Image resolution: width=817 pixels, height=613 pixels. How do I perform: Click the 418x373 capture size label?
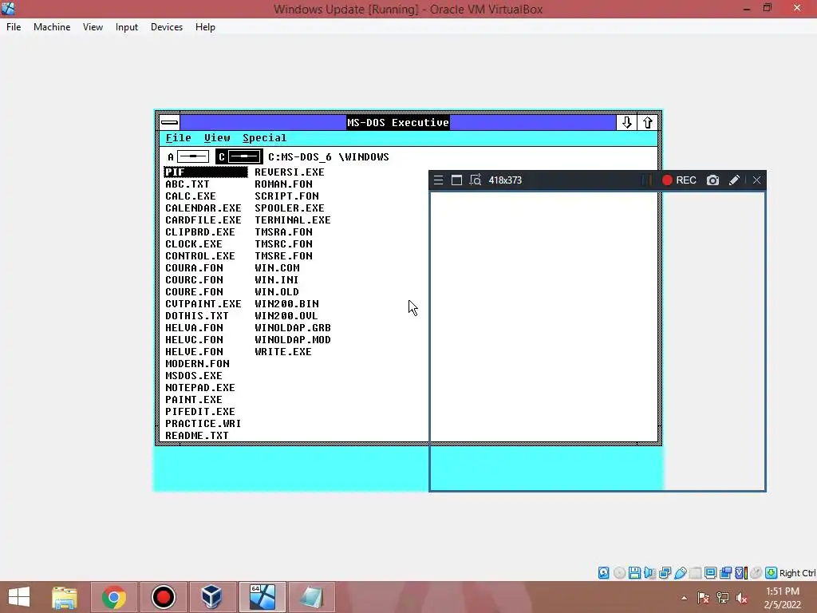coord(505,180)
